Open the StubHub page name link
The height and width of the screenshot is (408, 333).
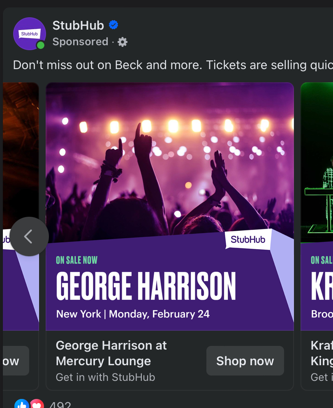tap(78, 25)
